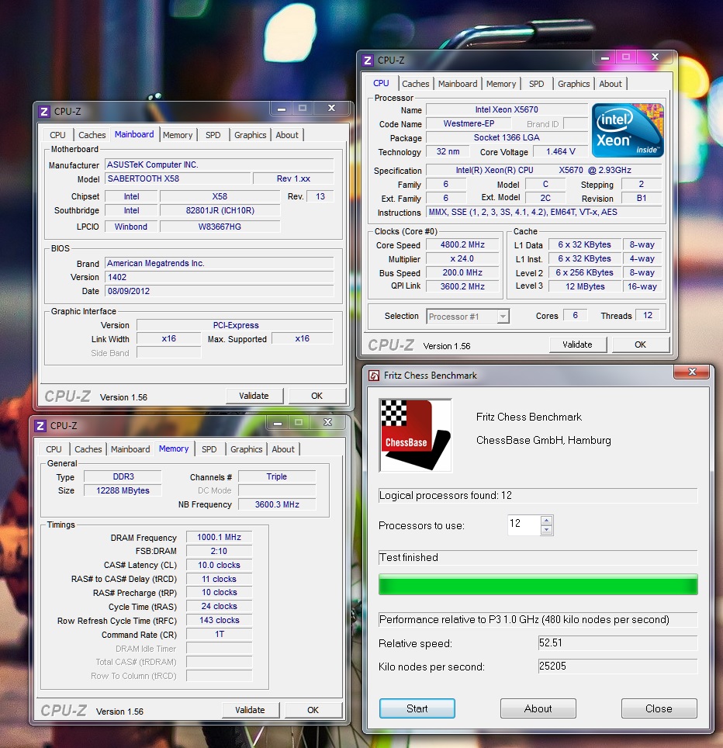The image size is (723, 748).
Task: Click the QPI Link value 3600.2 MHz
Action: pyautogui.click(x=462, y=286)
